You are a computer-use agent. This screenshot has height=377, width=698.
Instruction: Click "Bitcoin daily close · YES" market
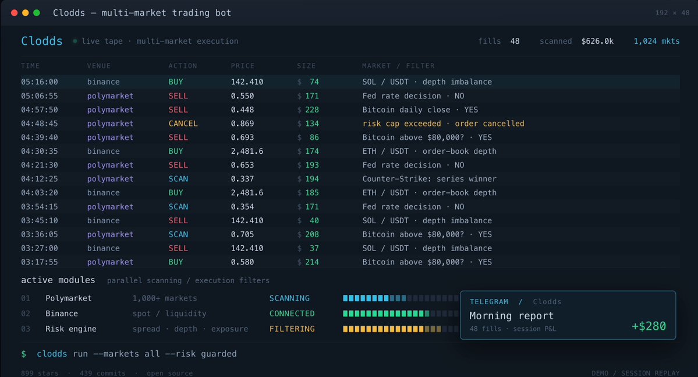pos(420,110)
